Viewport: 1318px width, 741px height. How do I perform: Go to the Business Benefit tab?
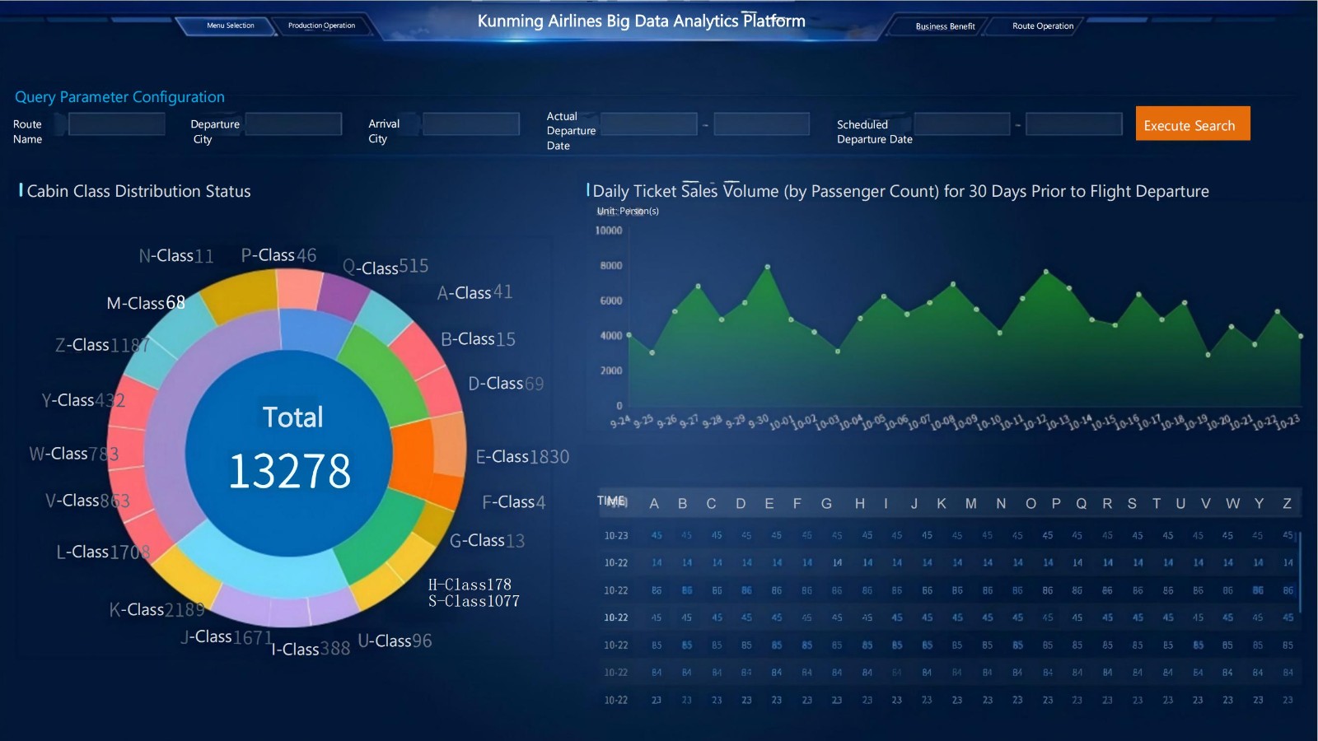click(x=945, y=26)
